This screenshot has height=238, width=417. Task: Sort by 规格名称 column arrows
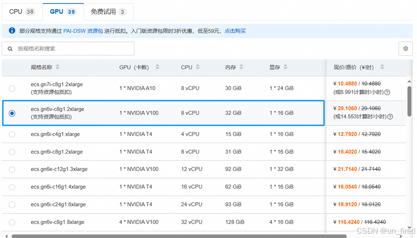point(57,67)
